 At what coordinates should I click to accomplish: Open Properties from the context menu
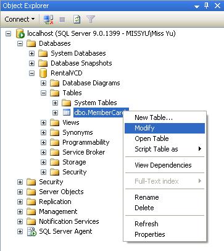pyautogui.click(x=165, y=234)
